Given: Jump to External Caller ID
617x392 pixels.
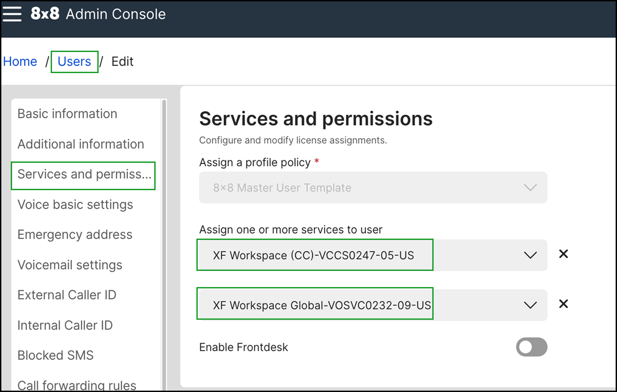Looking at the screenshot, I should [67, 295].
